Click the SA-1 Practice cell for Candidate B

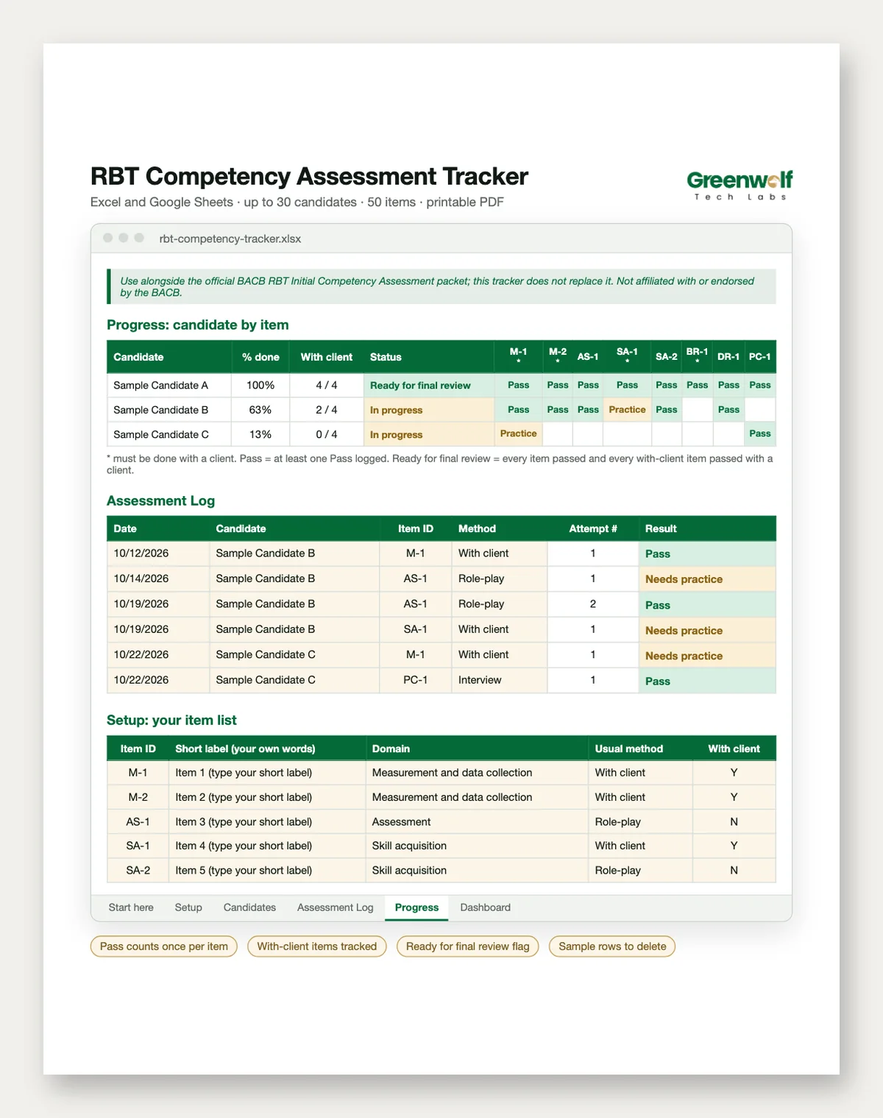click(x=627, y=410)
